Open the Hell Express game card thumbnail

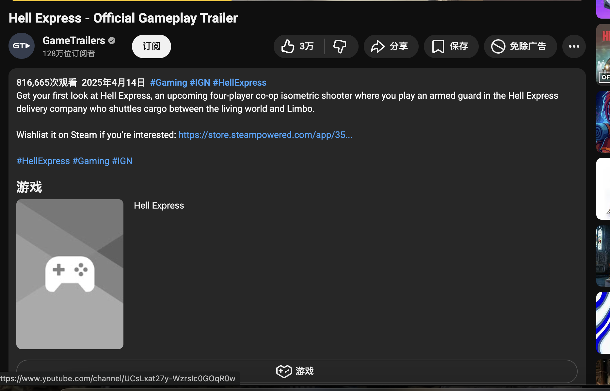click(70, 274)
